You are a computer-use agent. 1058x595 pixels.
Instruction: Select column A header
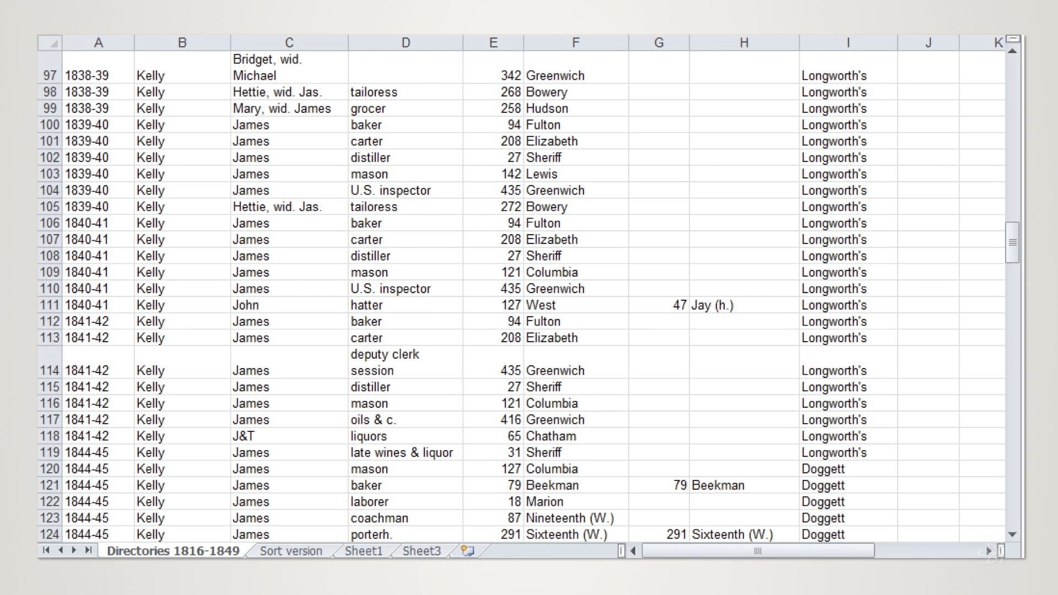pos(99,42)
